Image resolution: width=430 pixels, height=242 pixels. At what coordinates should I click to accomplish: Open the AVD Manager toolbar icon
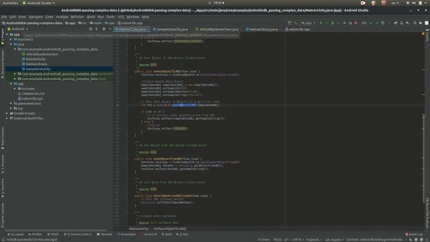[x=402, y=24]
